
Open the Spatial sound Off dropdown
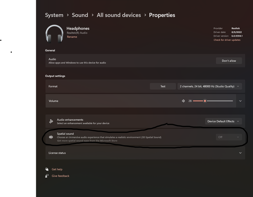click(x=229, y=137)
